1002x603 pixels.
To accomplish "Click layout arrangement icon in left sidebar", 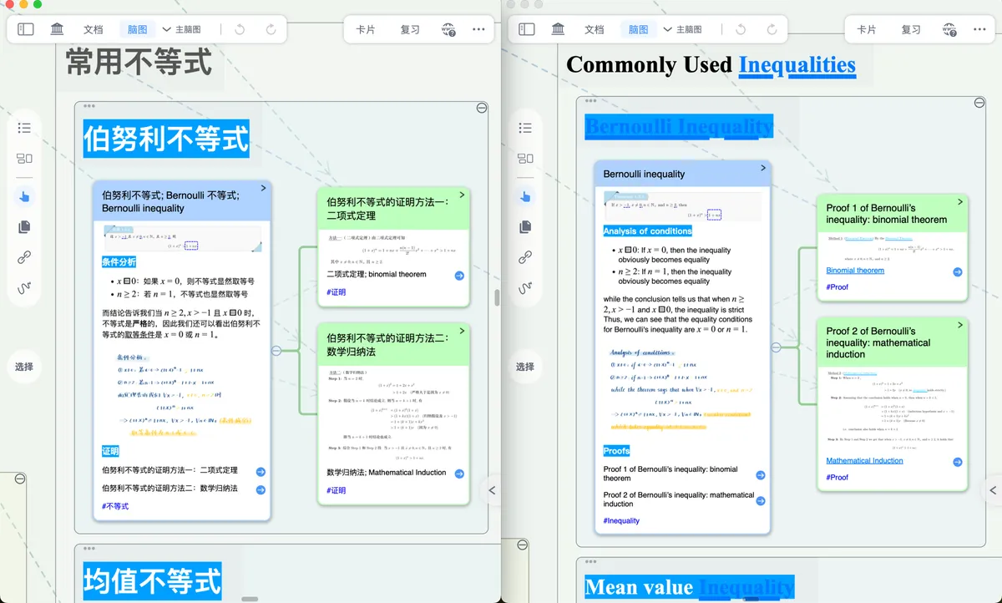I will coord(24,159).
